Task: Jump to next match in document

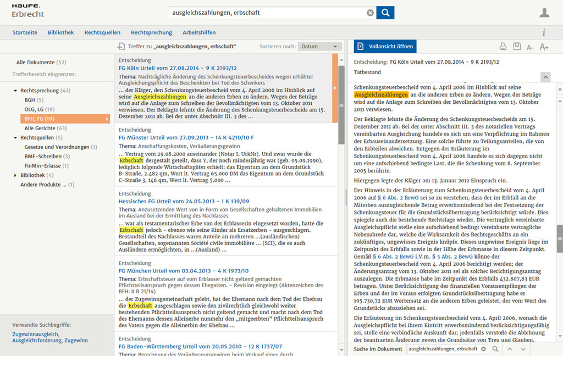Action: coord(523,349)
